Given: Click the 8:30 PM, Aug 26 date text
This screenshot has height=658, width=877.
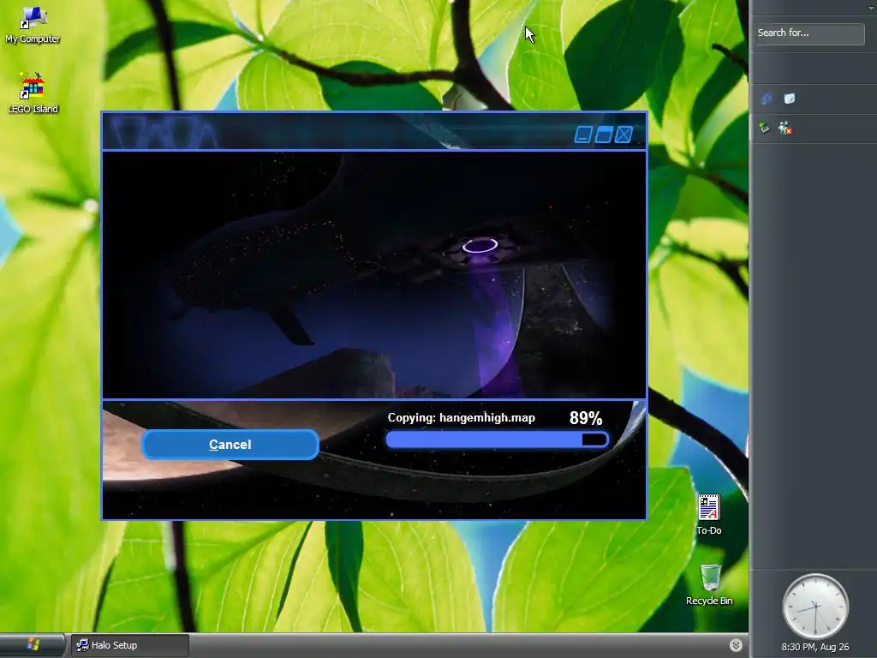Looking at the screenshot, I should coord(815,648).
